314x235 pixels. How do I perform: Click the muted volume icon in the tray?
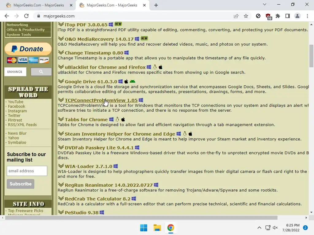275,228
